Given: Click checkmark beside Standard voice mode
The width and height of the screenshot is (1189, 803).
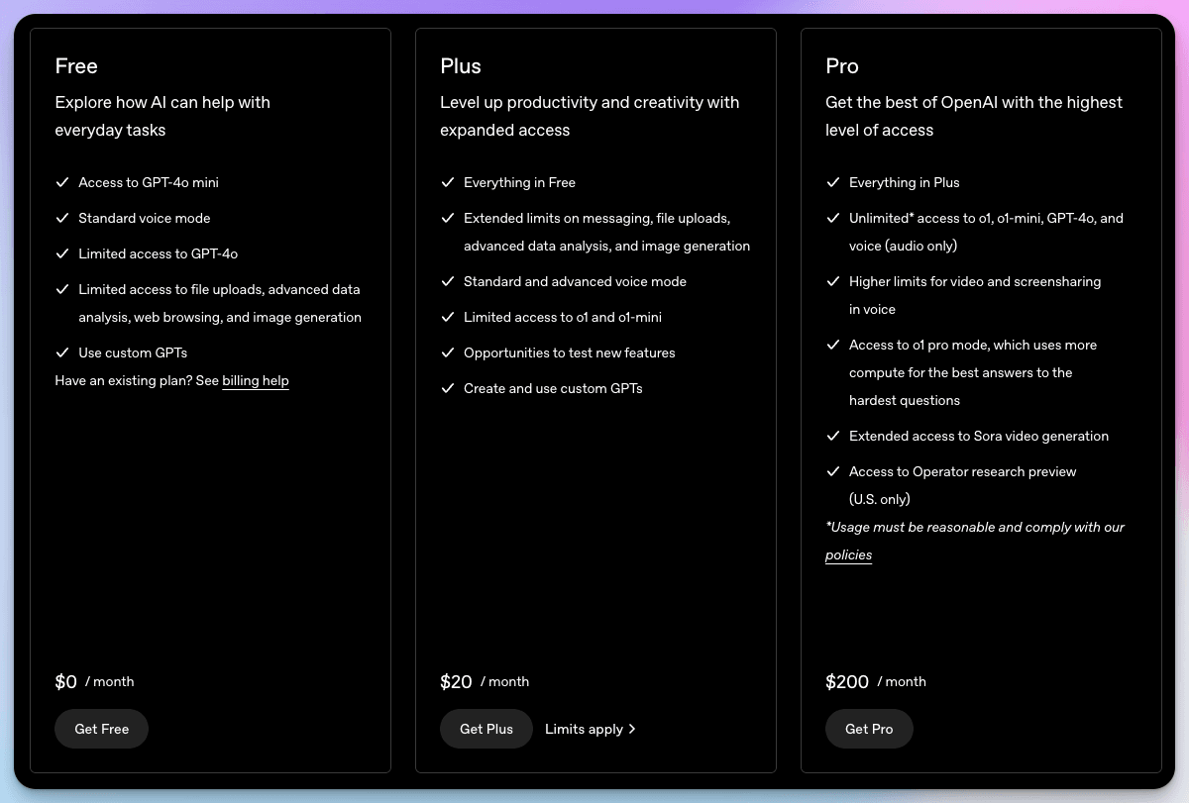Looking at the screenshot, I should coord(61,218).
